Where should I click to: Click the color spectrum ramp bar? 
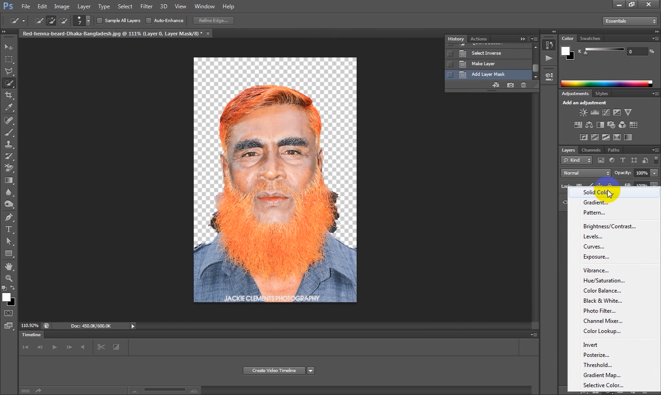tap(606, 84)
